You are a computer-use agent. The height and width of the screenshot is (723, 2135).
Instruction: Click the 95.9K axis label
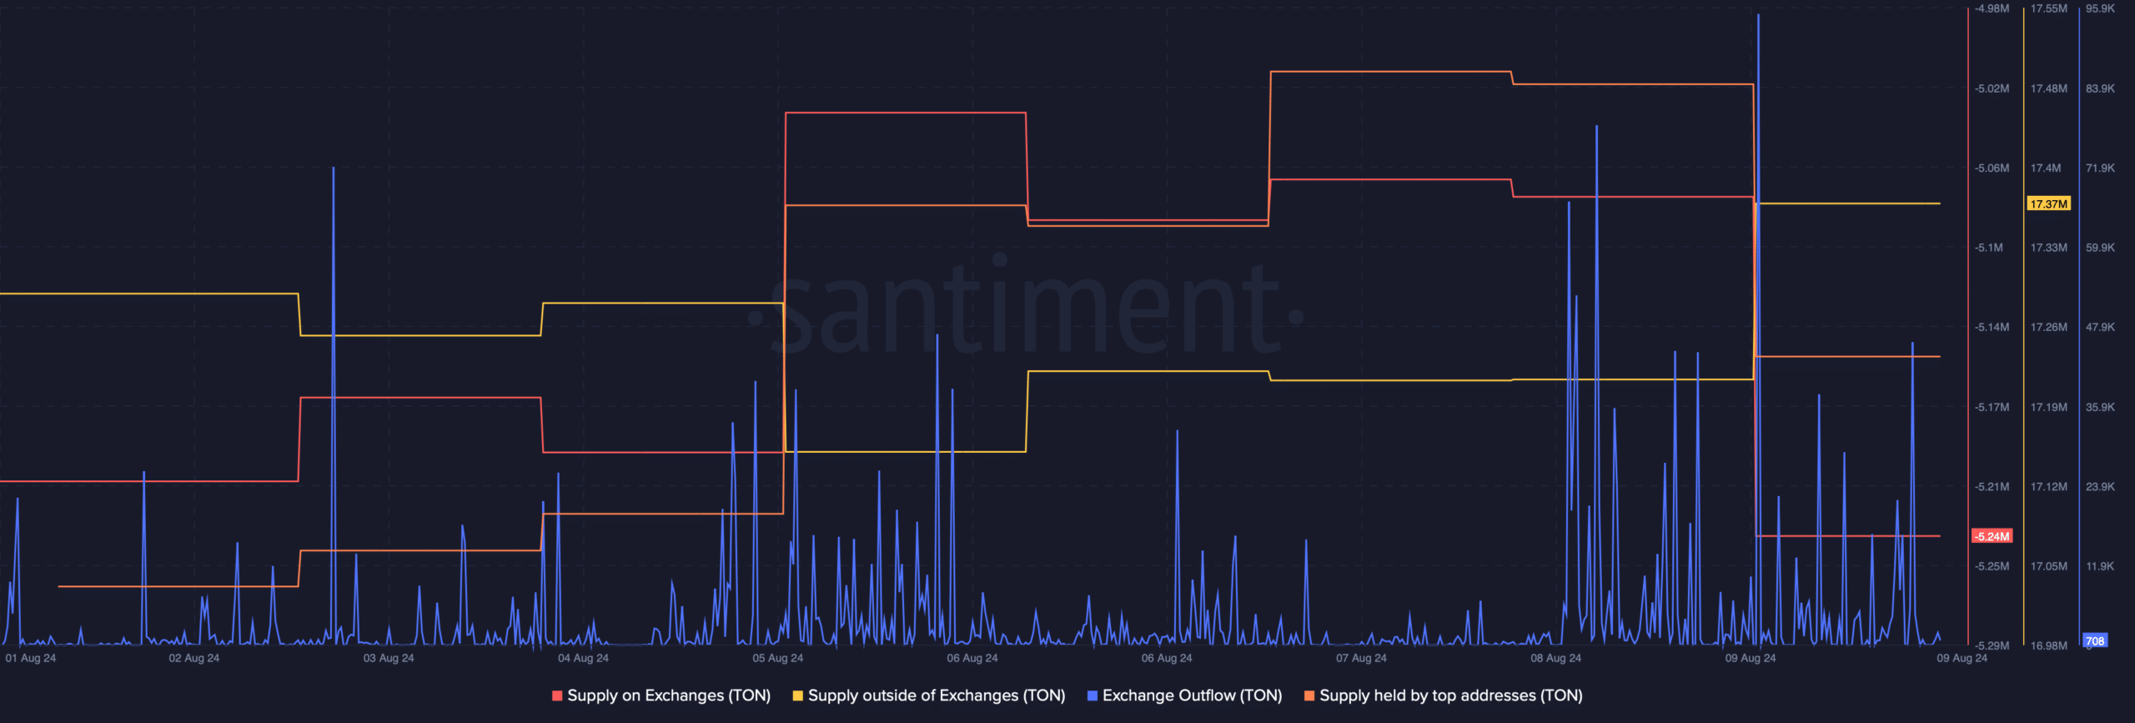2100,8
